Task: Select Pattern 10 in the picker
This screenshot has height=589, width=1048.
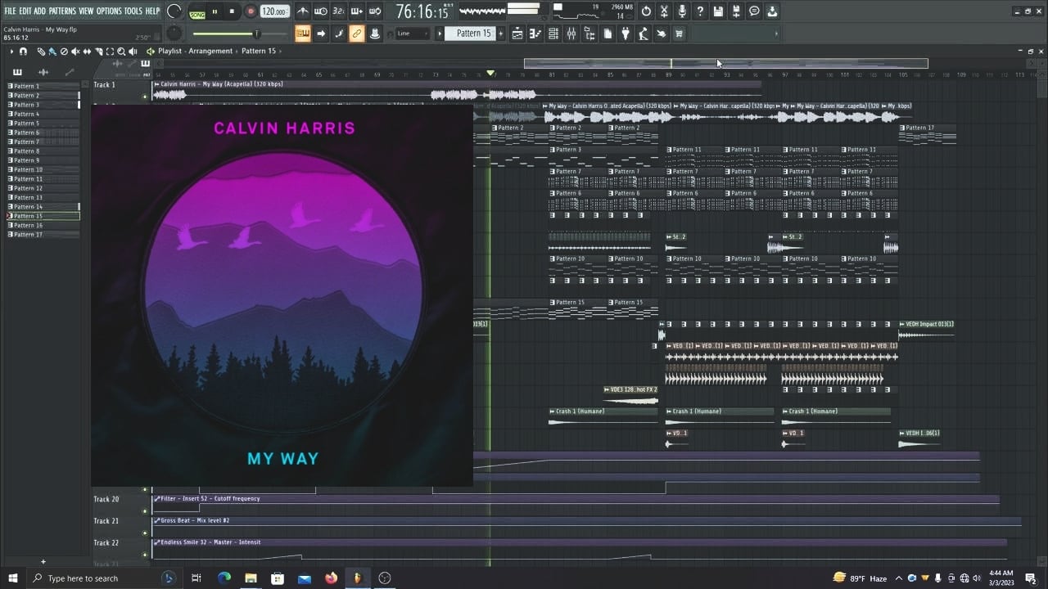Action: coord(43,169)
